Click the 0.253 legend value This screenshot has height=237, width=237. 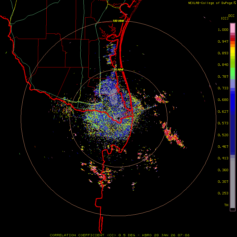click(223, 193)
